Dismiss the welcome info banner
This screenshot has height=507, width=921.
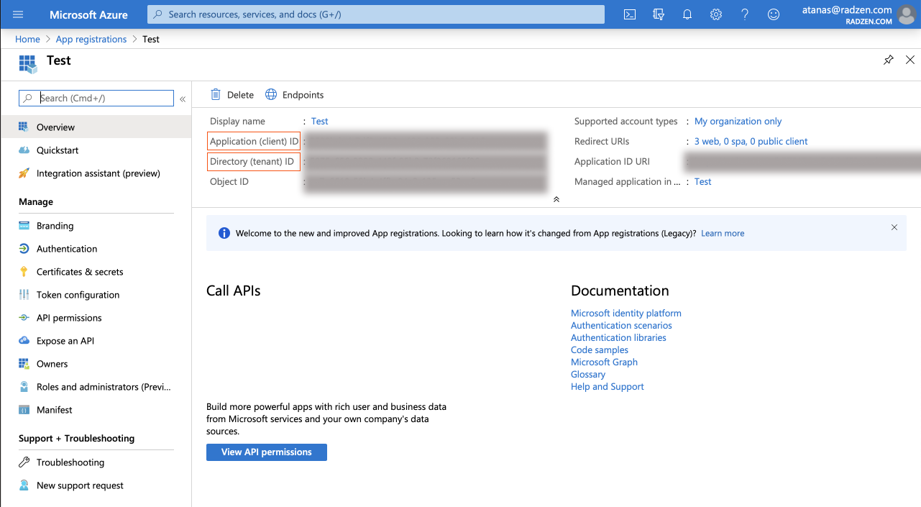[x=894, y=227]
